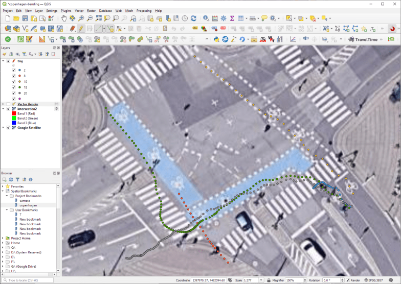Select the Pan Map hand tool
The width and height of the screenshot is (401, 284).
coord(64,18)
